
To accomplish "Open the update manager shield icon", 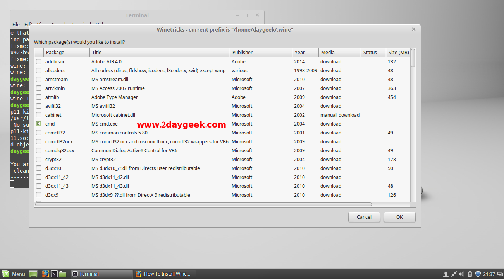I will point(478,274).
